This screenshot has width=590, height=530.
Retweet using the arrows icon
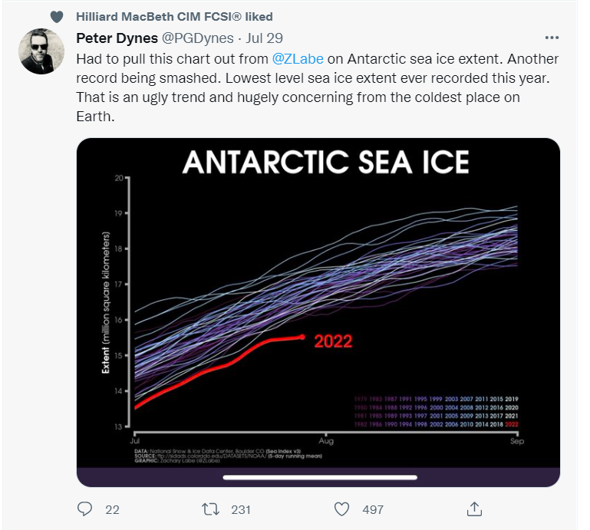tap(210, 509)
